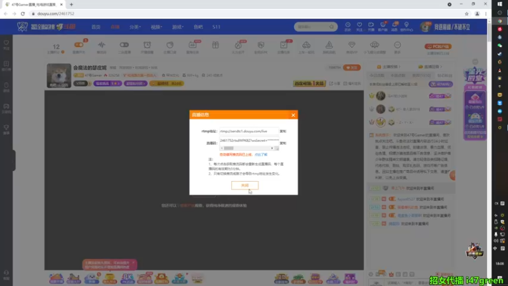The width and height of the screenshot is (508, 286).
Task: Click the streamer Shiba Inu avatar
Action: coord(58,76)
